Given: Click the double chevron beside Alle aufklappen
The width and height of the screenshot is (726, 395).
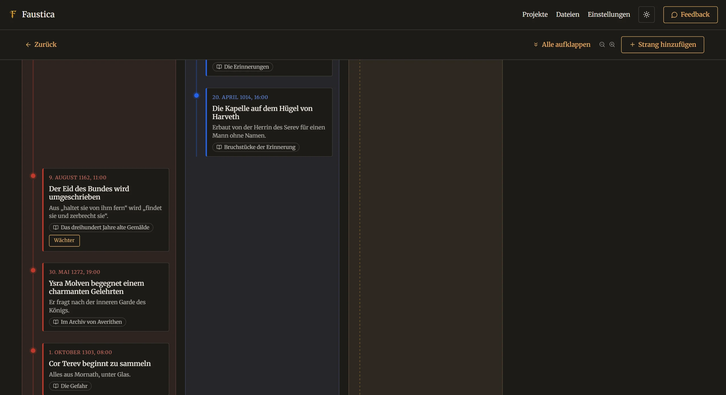Looking at the screenshot, I should click(x=536, y=45).
